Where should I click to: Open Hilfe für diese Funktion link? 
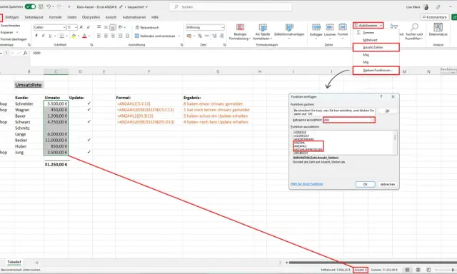click(x=306, y=184)
